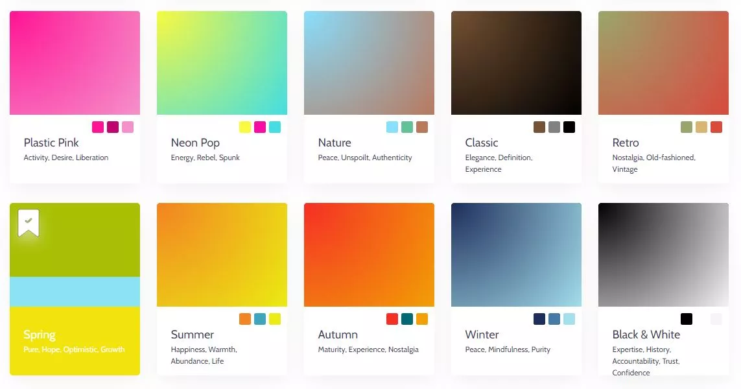Select the Black & White gradient preview
The width and height of the screenshot is (741, 389).
(663, 255)
